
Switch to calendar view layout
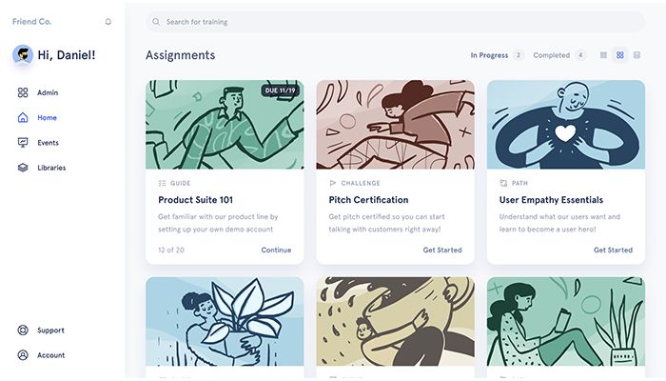pos(637,55)
